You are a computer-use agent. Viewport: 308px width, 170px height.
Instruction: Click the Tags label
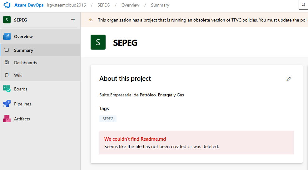[104, 109]
